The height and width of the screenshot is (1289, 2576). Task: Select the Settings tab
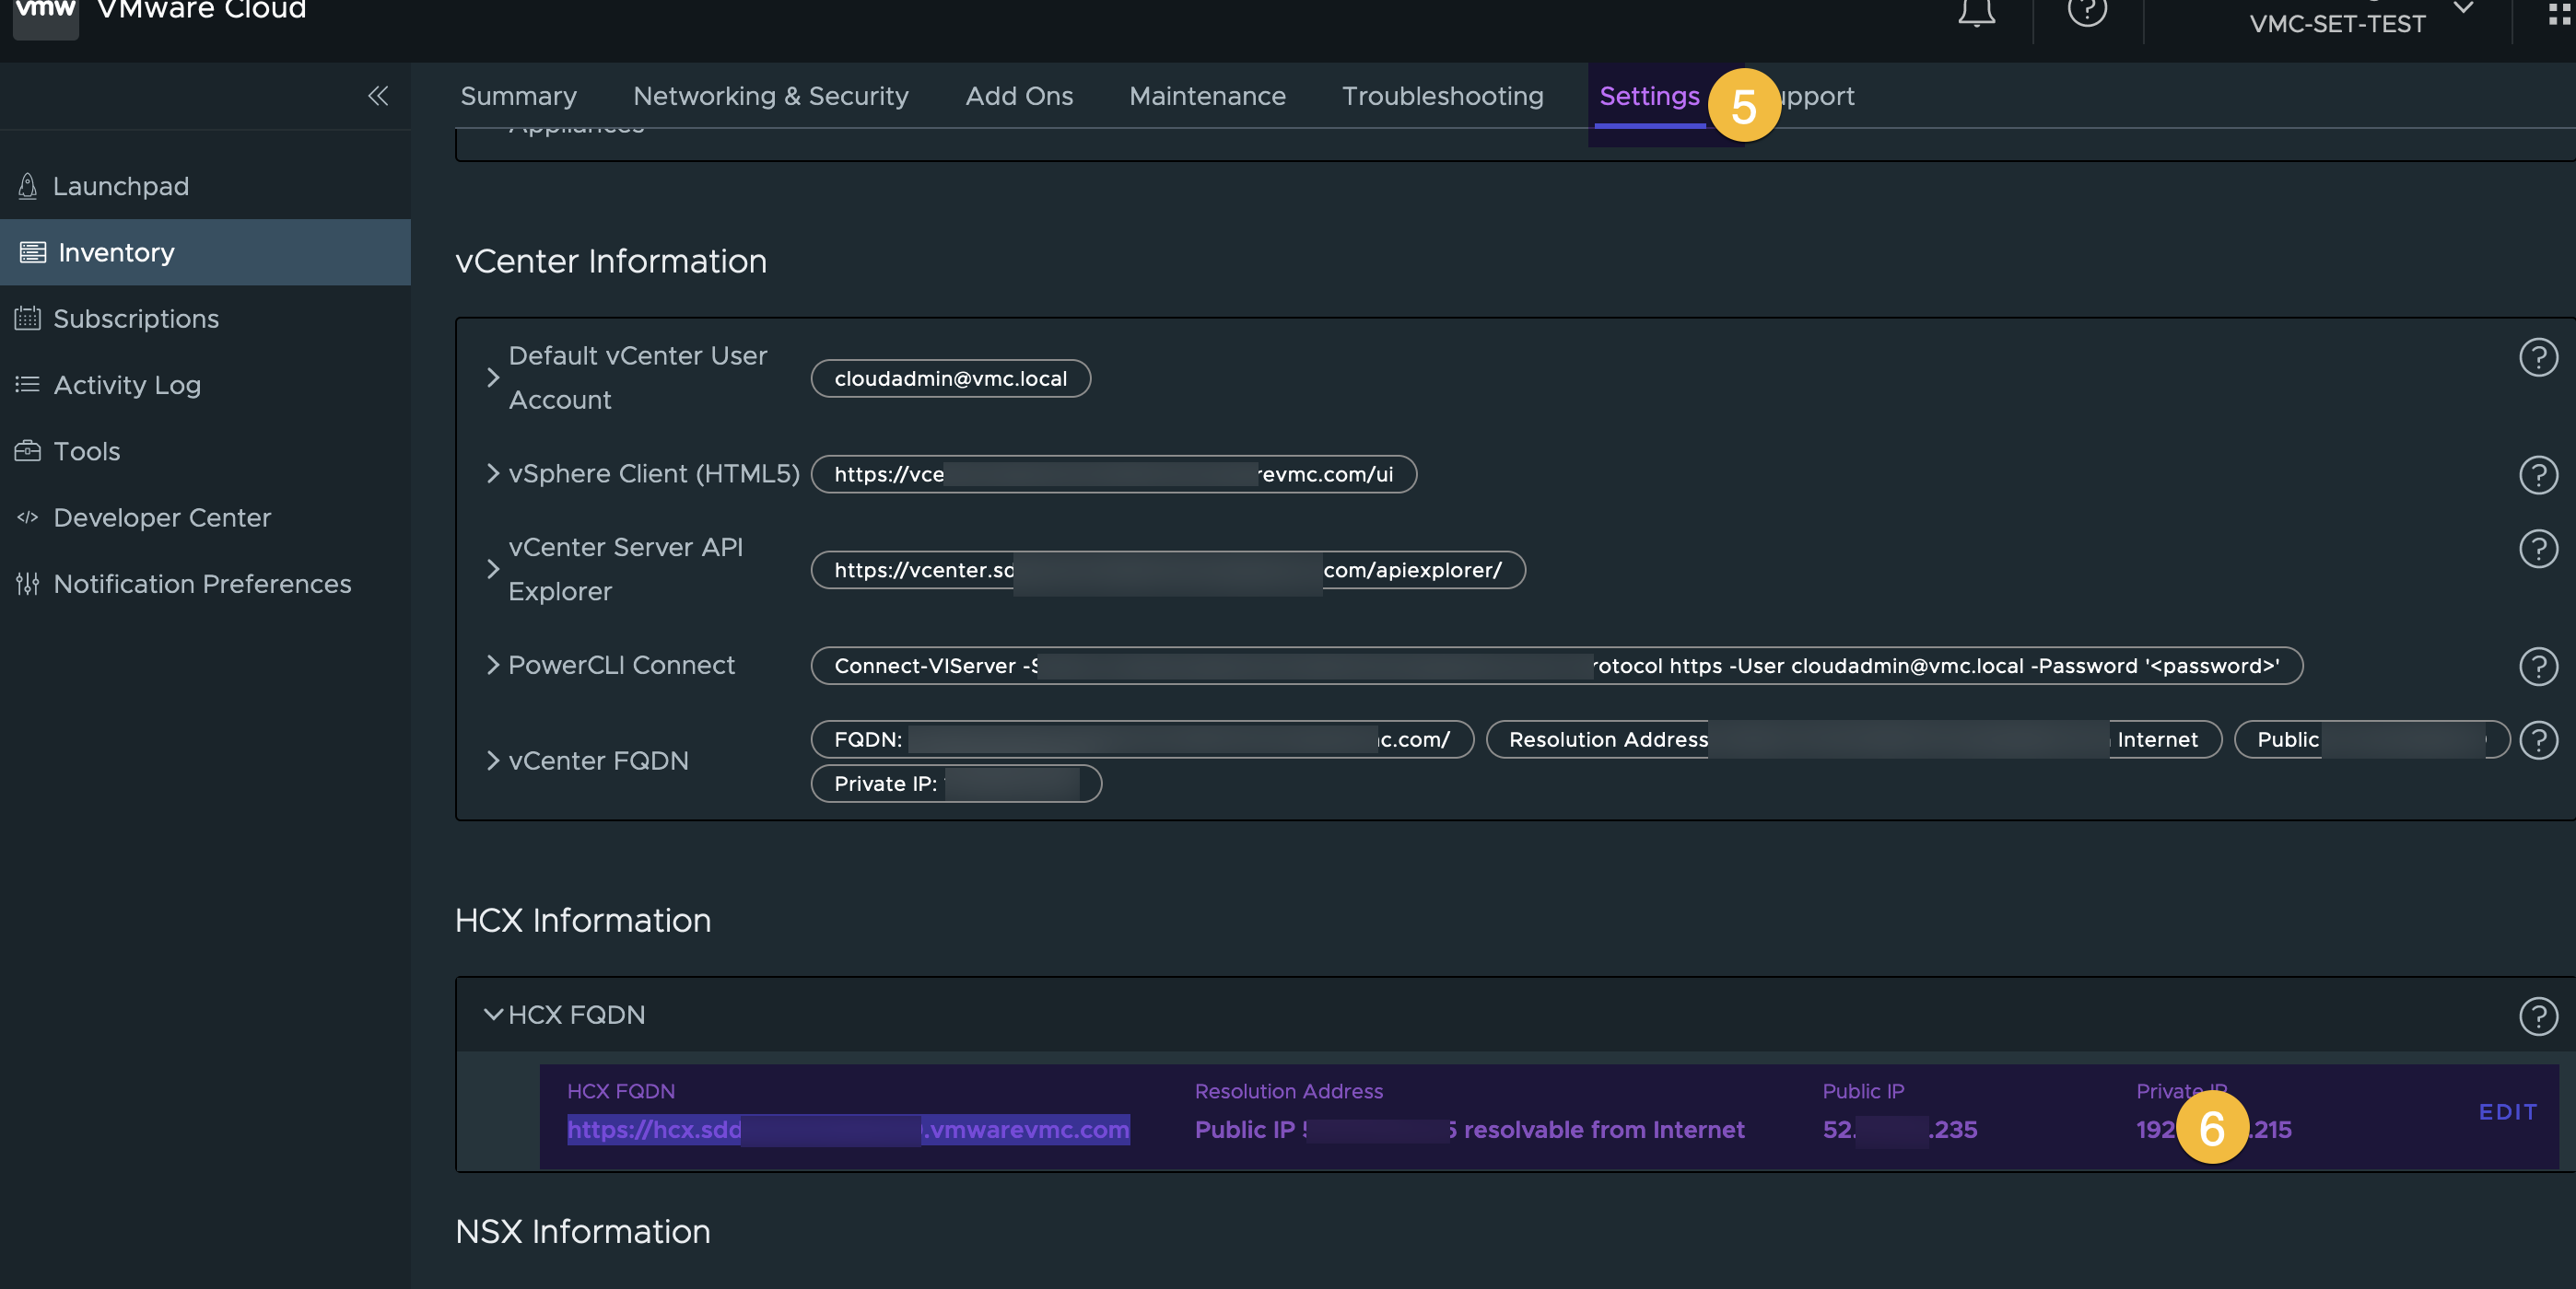1648,96
